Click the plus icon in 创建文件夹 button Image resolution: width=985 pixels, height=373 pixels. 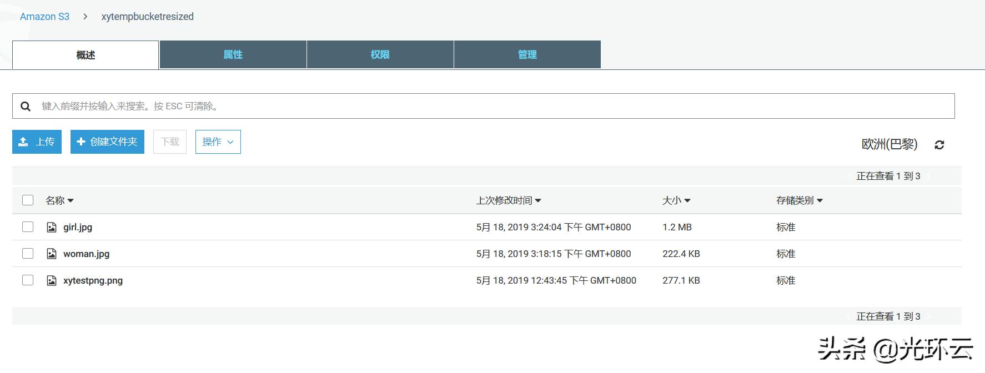click(81, 142)
